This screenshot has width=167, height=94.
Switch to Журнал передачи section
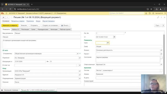coord(49,21)
